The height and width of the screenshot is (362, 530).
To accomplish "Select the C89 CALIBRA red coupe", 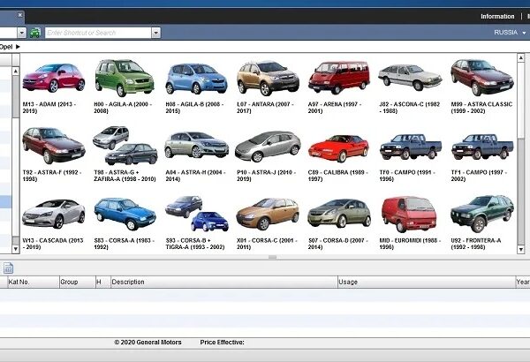I will click(x=338, y=148).
